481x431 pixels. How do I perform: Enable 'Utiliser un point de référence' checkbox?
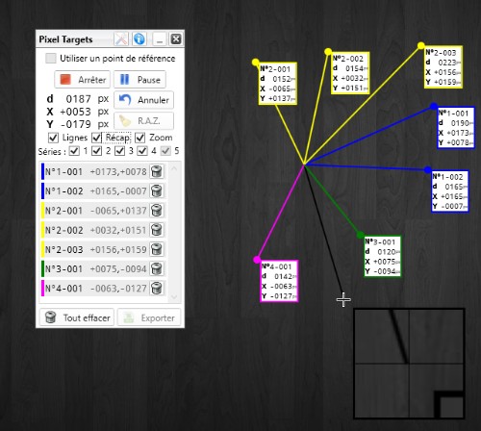[x=51, y=59]
